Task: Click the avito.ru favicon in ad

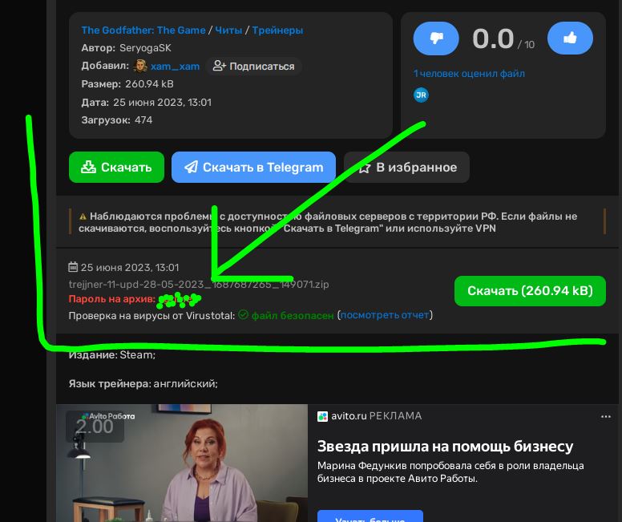Action: tap(322, 416)
